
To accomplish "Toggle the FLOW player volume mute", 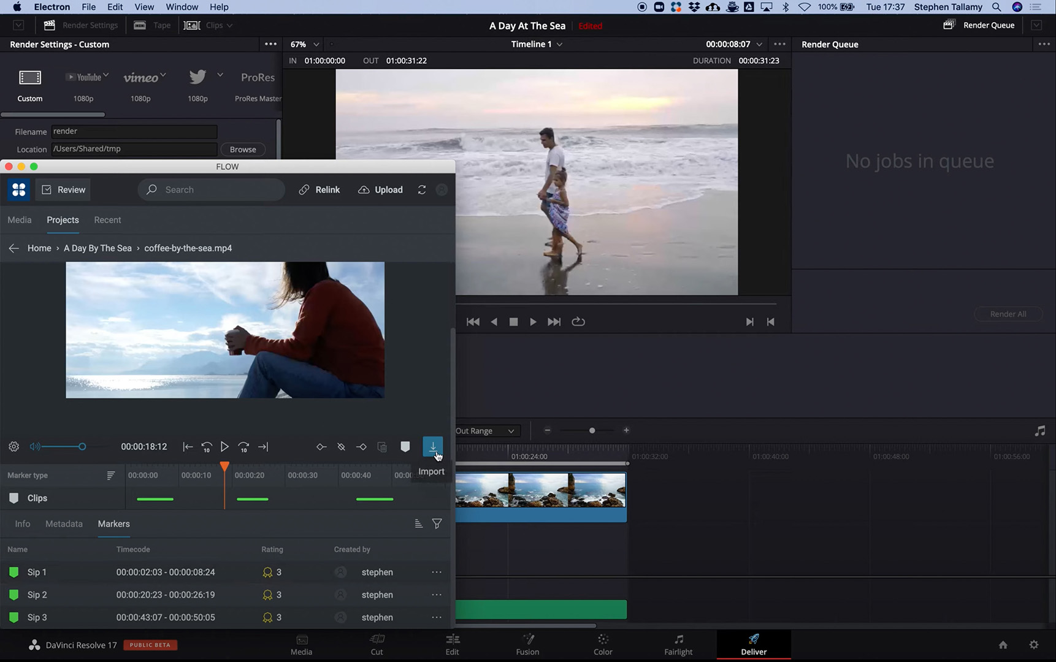I will coord(35,447).
